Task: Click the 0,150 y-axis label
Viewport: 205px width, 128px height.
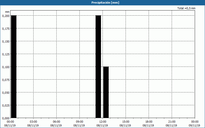Action: pos(6,41)
